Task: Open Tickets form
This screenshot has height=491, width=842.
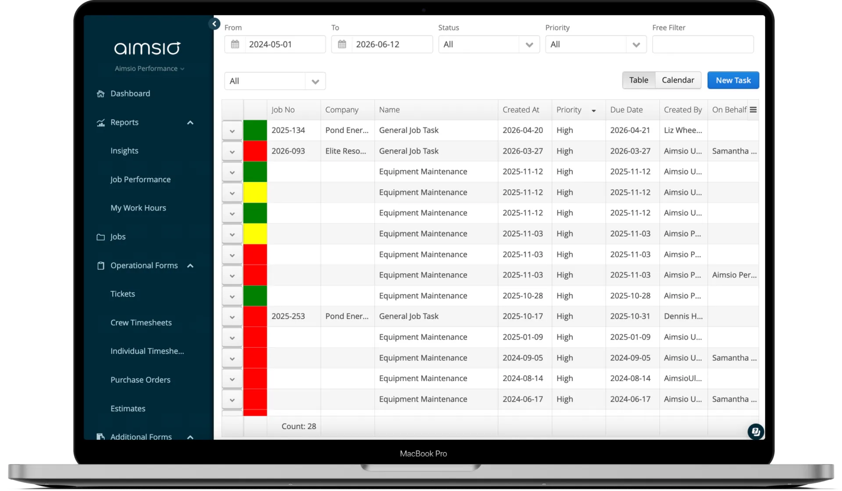Action: pyautogui.click(x=123, y=294)
